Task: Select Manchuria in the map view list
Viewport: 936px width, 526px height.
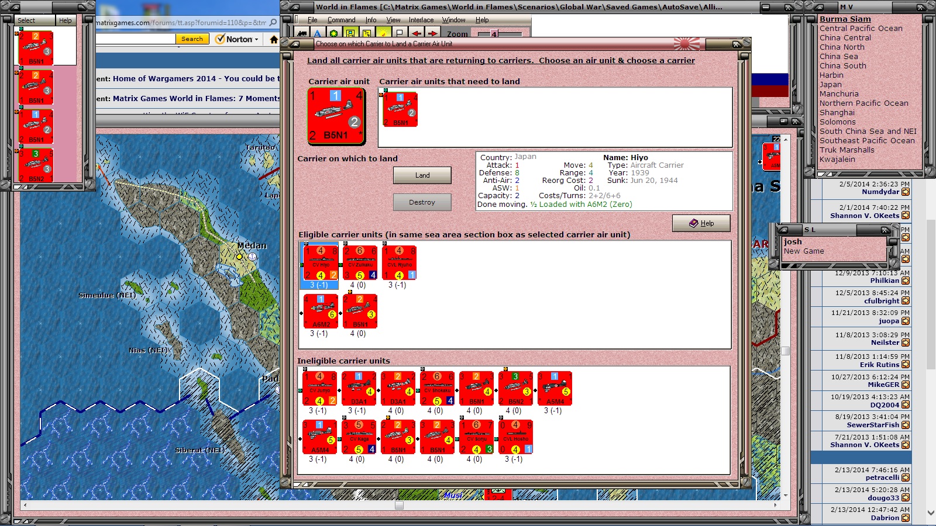Action: [x=839, y=94]
